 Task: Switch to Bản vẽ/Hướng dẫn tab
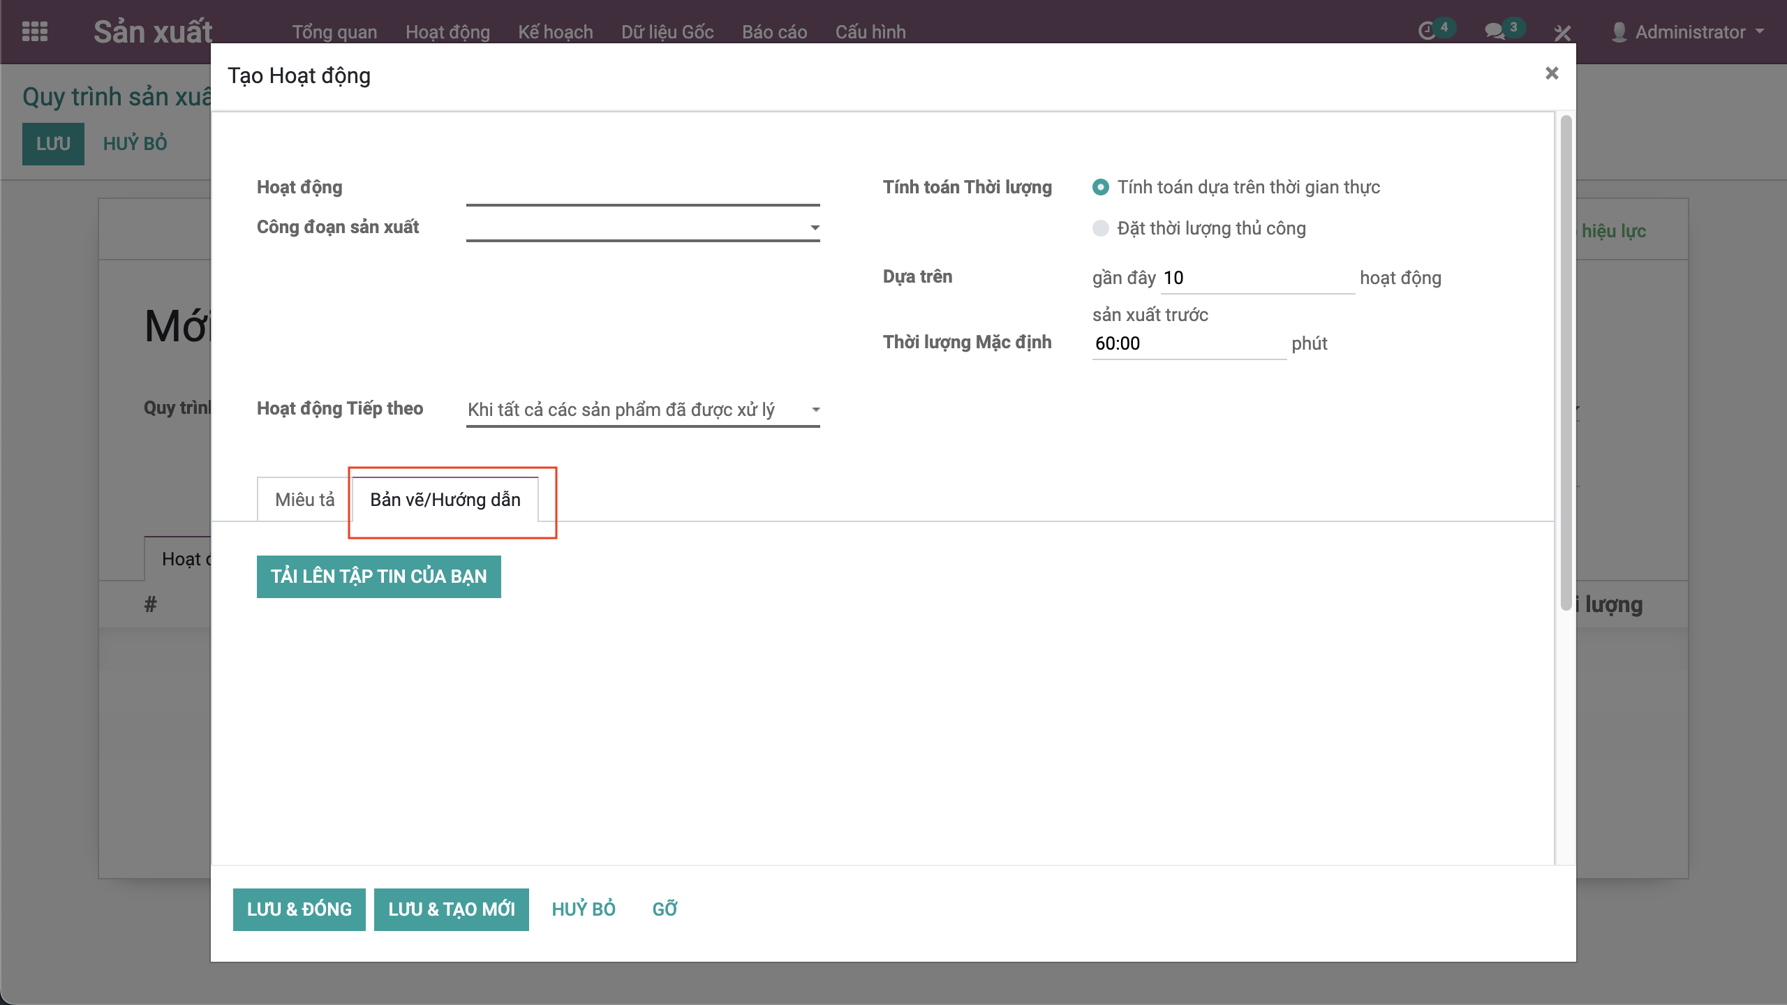tap(445, 500)
